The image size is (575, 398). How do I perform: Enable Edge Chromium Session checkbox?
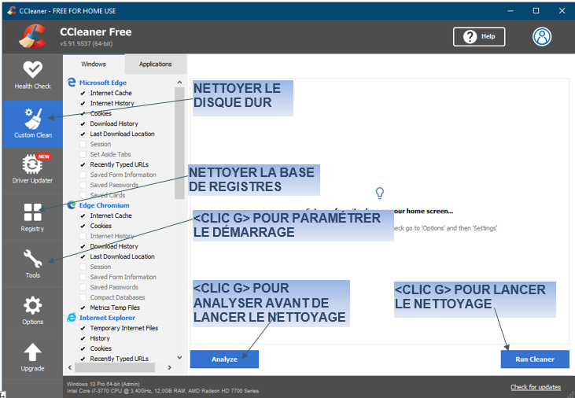(83, 267)
